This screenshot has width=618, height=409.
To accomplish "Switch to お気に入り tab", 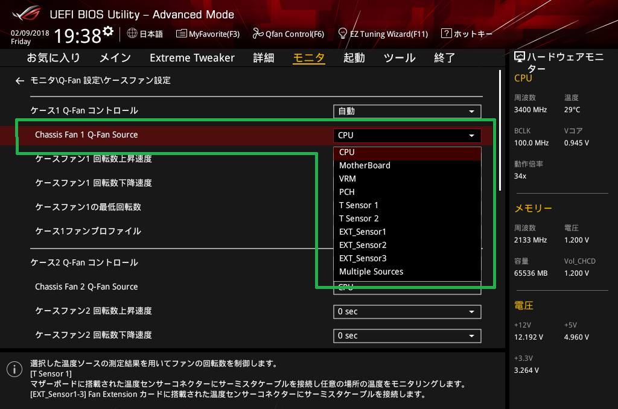I will pos(54,58).
